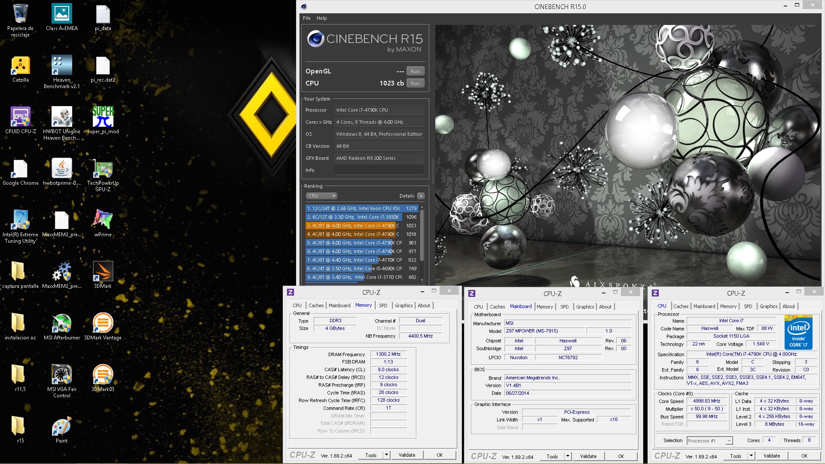Open the 3DMark Vantage shortcut
Screen dimensions: 825x464
pos(103,324)
